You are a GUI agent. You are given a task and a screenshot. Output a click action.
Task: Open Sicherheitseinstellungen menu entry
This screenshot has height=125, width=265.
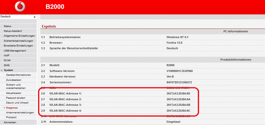coord(19,41)
